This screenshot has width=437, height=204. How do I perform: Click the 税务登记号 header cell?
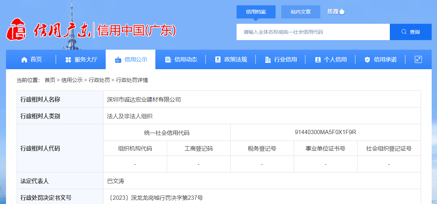[262, 149]
